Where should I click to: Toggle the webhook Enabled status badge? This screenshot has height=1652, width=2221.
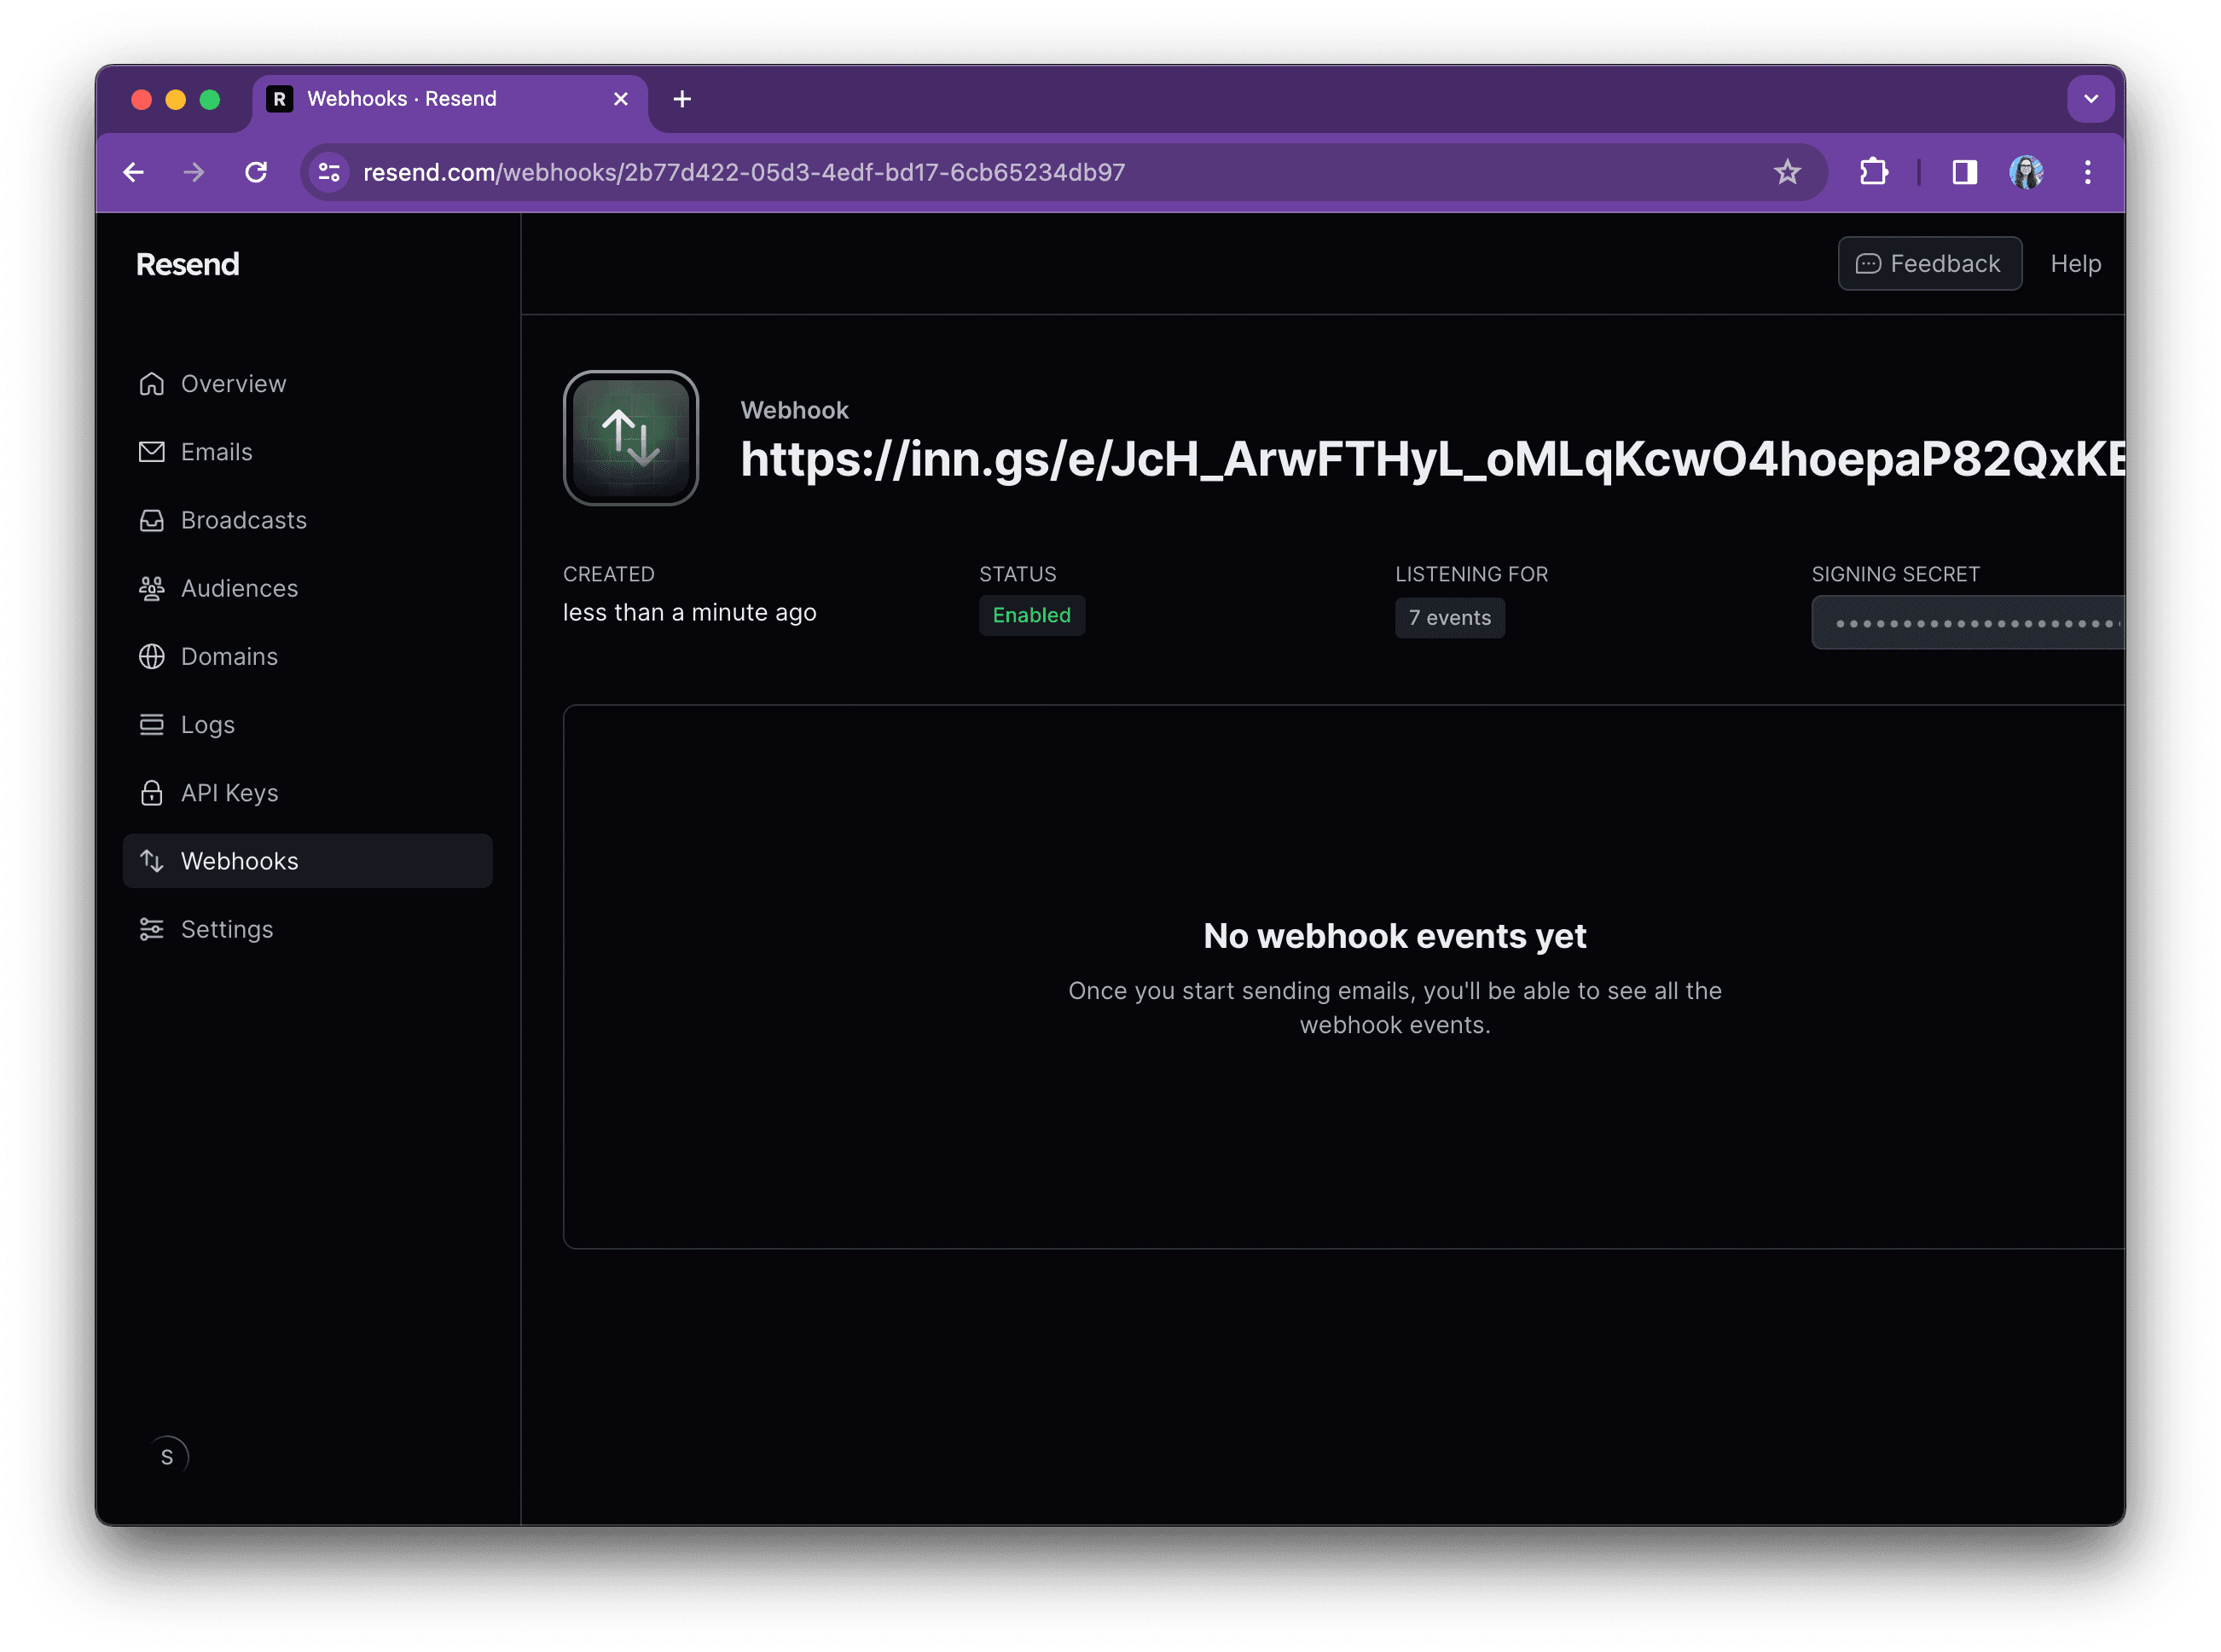(1031, 615)
